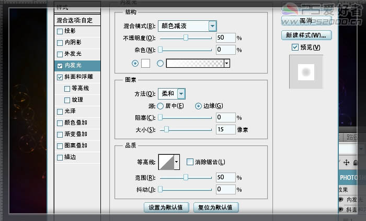Click the inner glow preview thumbnail
This screenshot has width=366, height=221.
[x=306, y=71]
